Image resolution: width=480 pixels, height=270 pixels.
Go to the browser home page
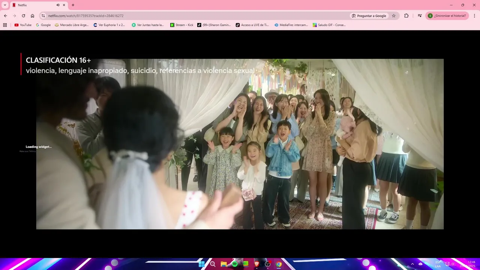point(32,16)
